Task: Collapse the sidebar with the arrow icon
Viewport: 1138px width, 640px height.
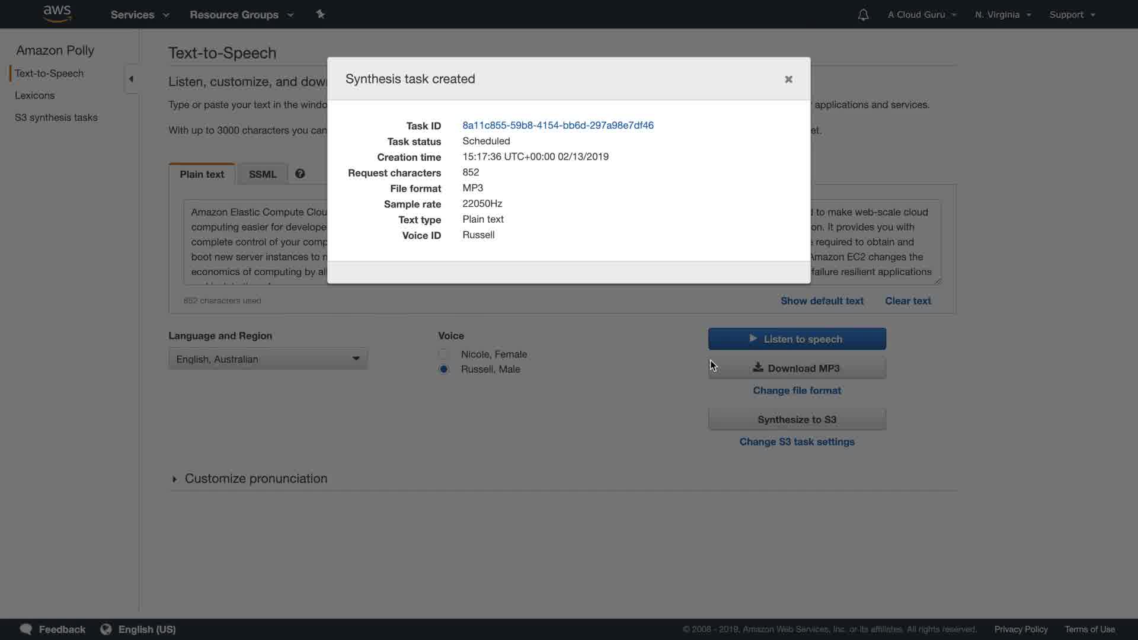Action: [131, 79]
